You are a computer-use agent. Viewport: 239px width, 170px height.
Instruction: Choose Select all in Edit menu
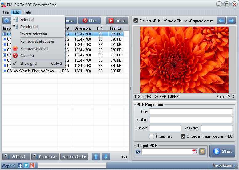[38, 20]
